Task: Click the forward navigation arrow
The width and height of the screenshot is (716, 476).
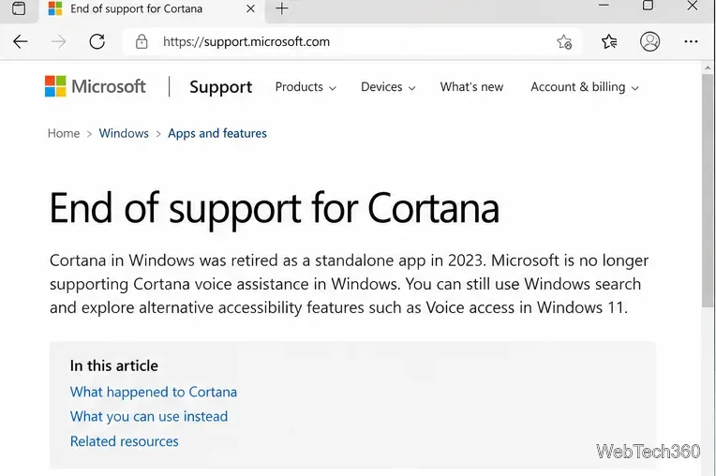Action: coord(58,42)
